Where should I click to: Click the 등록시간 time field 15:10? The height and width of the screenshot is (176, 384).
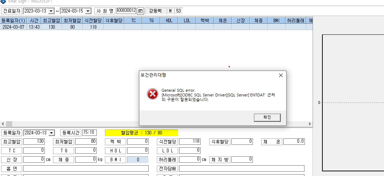(90, 132)
